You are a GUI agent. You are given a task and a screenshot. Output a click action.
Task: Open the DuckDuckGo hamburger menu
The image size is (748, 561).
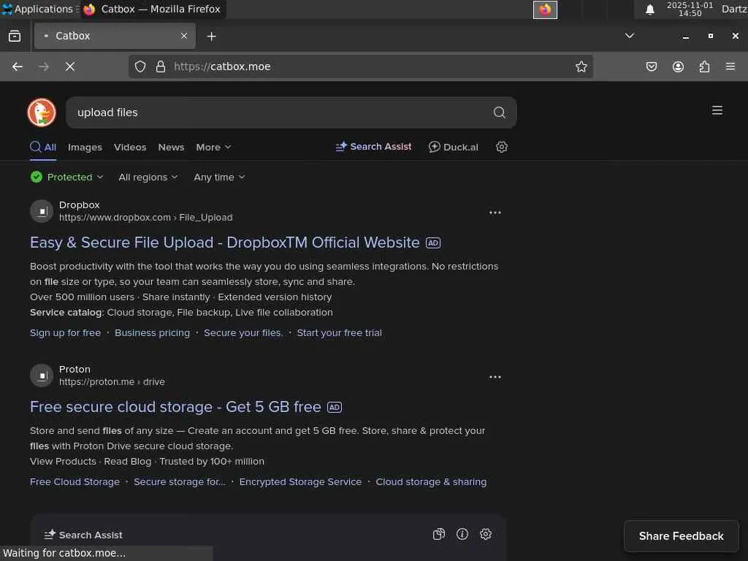point(717,111)
